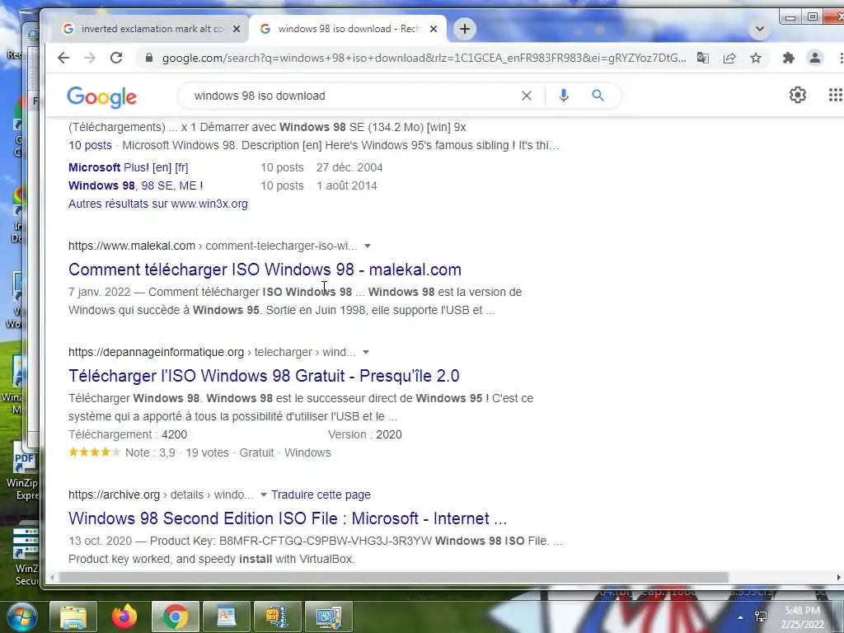Go to Google home via logo
Image resolution: width=844 pixels, height=633 pixels.
101,97
